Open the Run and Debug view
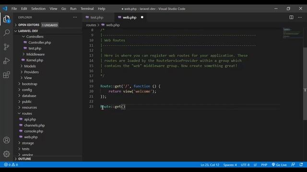The height and width of the screenshot is (172, 307). click(x=6, y=61)
